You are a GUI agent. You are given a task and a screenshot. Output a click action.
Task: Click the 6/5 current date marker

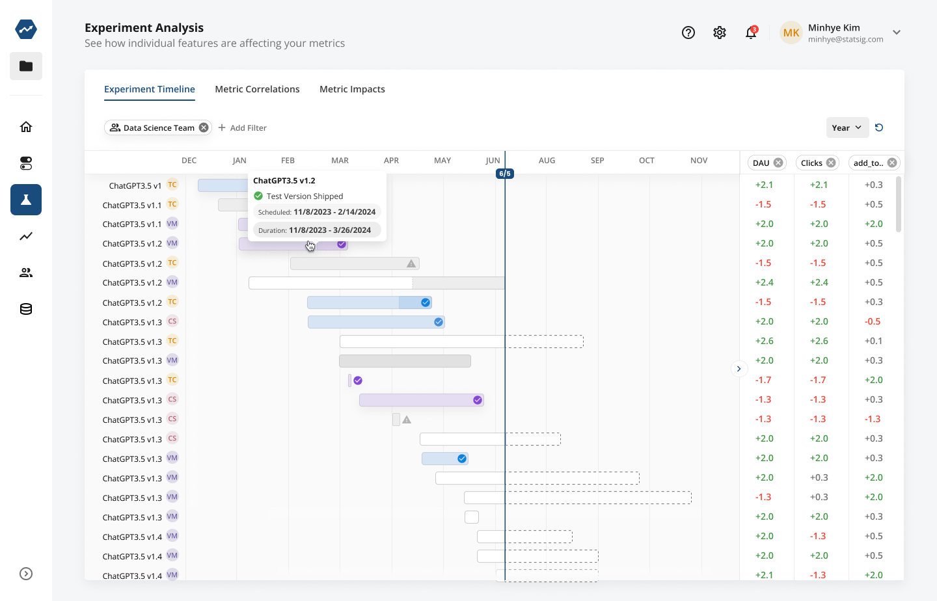coord(505,174)
